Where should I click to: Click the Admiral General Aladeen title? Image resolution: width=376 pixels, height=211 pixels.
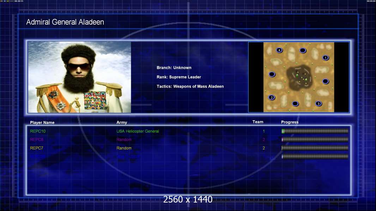coord(65,22)
